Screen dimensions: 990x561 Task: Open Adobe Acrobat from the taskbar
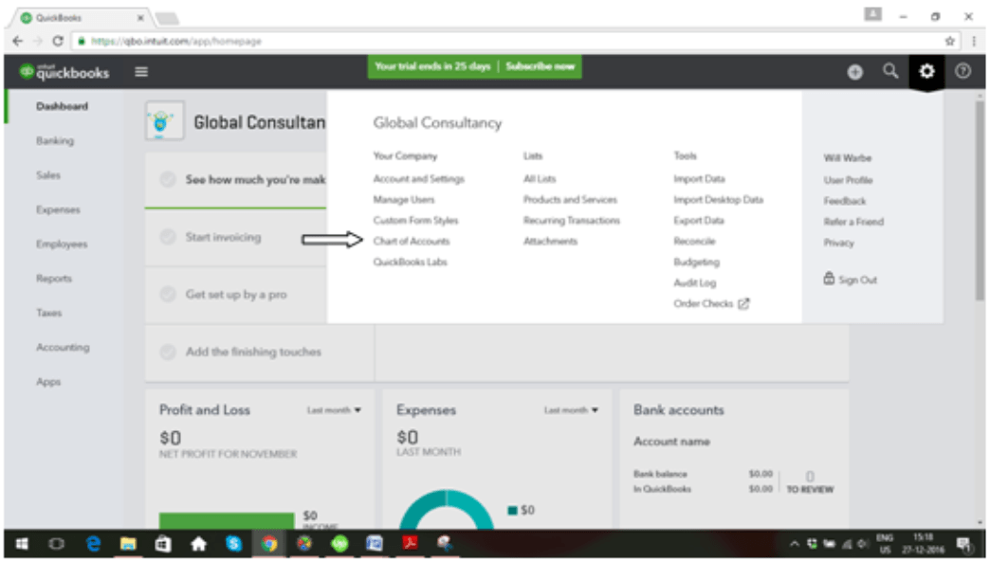[410, 544]
